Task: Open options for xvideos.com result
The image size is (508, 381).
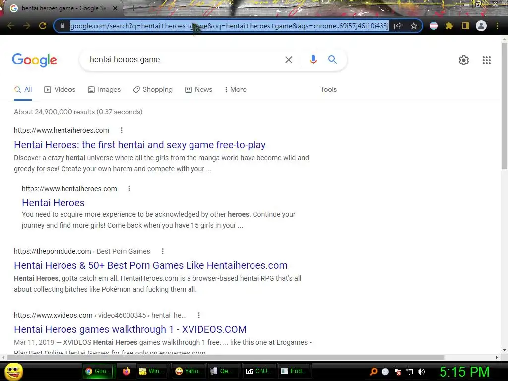Action: [199, 315]
